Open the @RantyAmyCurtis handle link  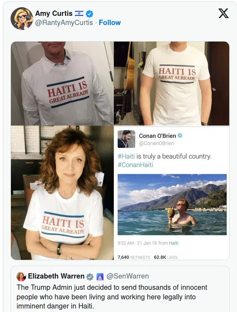click(64, 23)
